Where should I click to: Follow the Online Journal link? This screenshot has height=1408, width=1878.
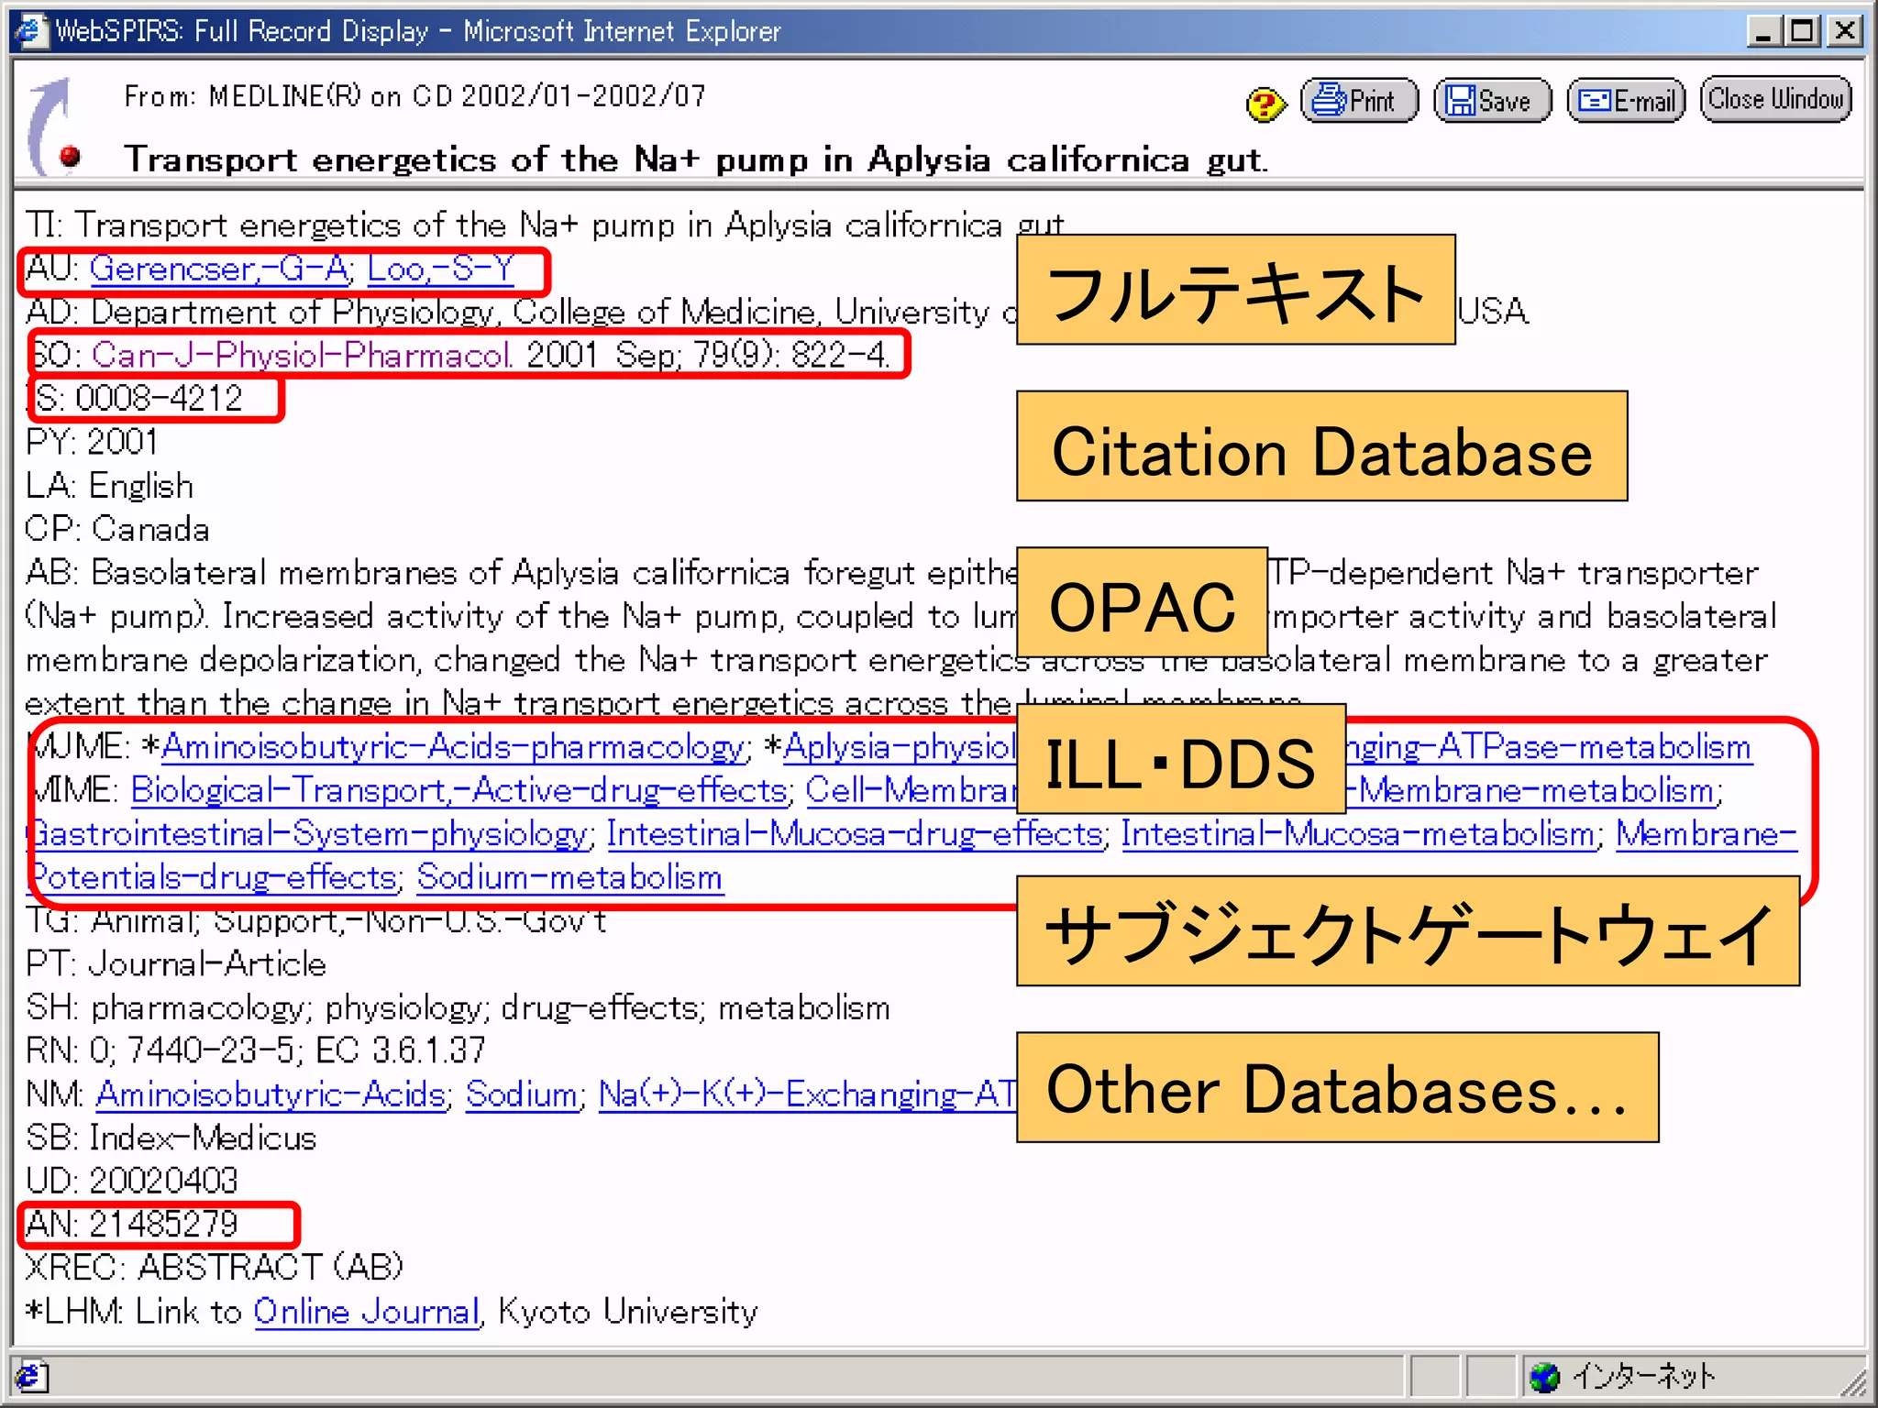coord(367,1312)
